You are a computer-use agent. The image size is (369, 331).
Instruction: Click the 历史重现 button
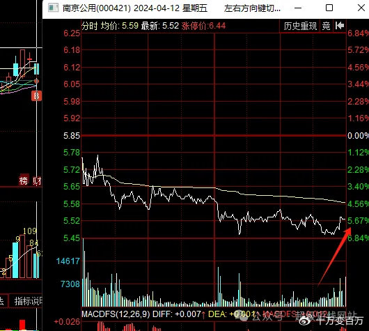pos(300,26)
